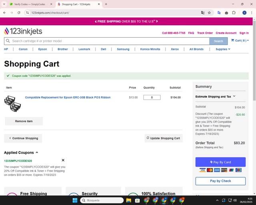Viewport: 256px width, 205px height.
Task: Open the Lexmark brand menu
Action: pos(84,49)
